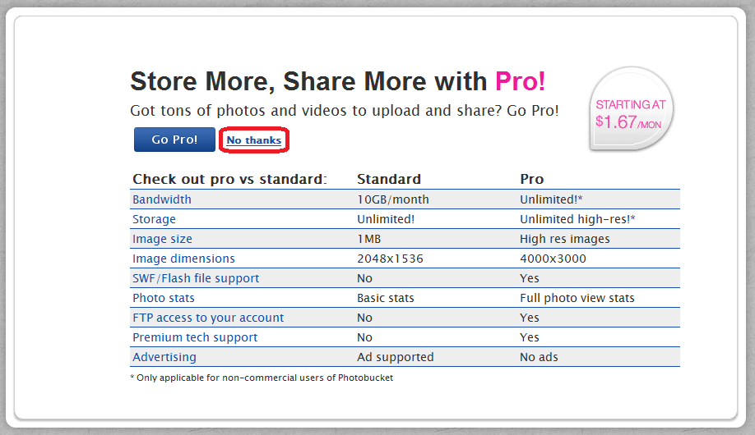The width and height of the screenshot is (755, 435).
Task: Click the Starting at $1.67 price badge
Action: pyautogui.click(x=631, y=109)
